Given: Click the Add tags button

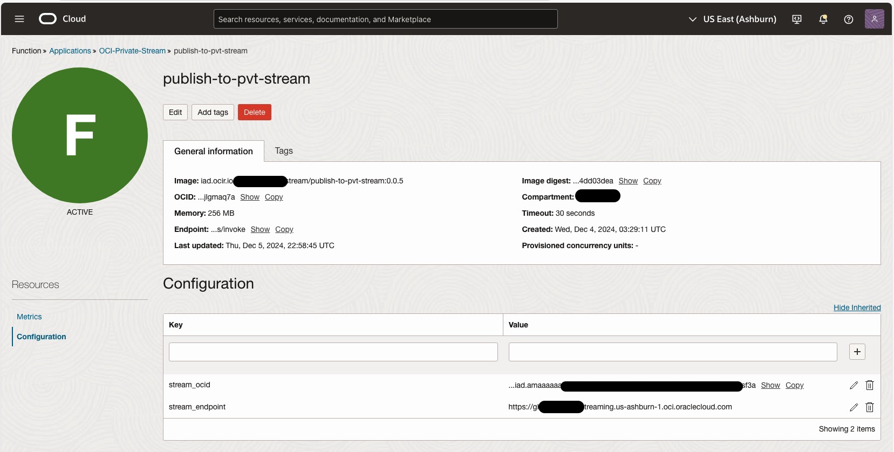Looking at the screenshot, I should pyautogui.click(x=213, y=112).
